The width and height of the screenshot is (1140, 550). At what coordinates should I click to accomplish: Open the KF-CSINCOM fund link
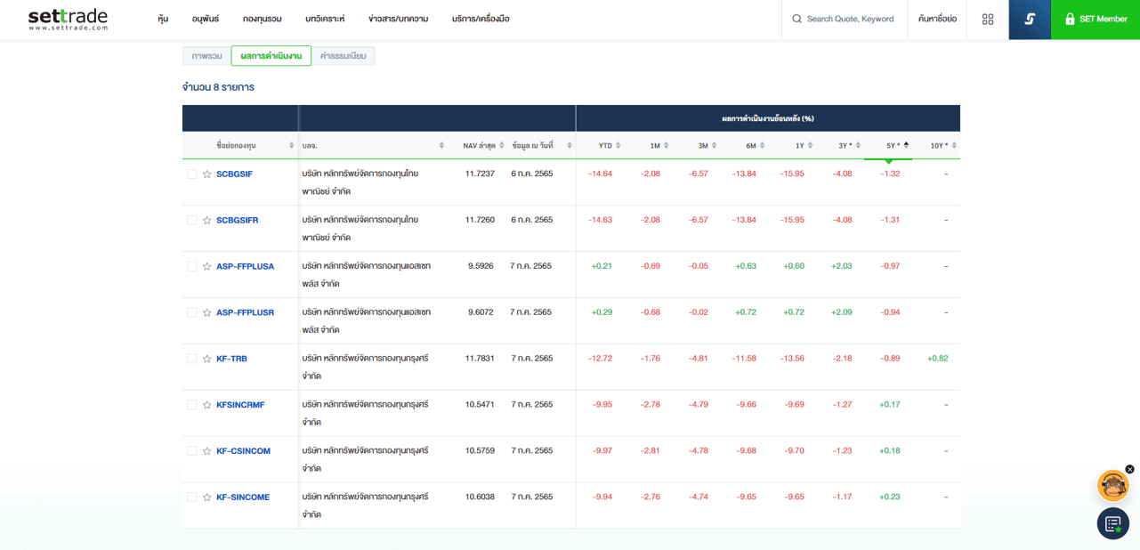[x=243, y=451]
